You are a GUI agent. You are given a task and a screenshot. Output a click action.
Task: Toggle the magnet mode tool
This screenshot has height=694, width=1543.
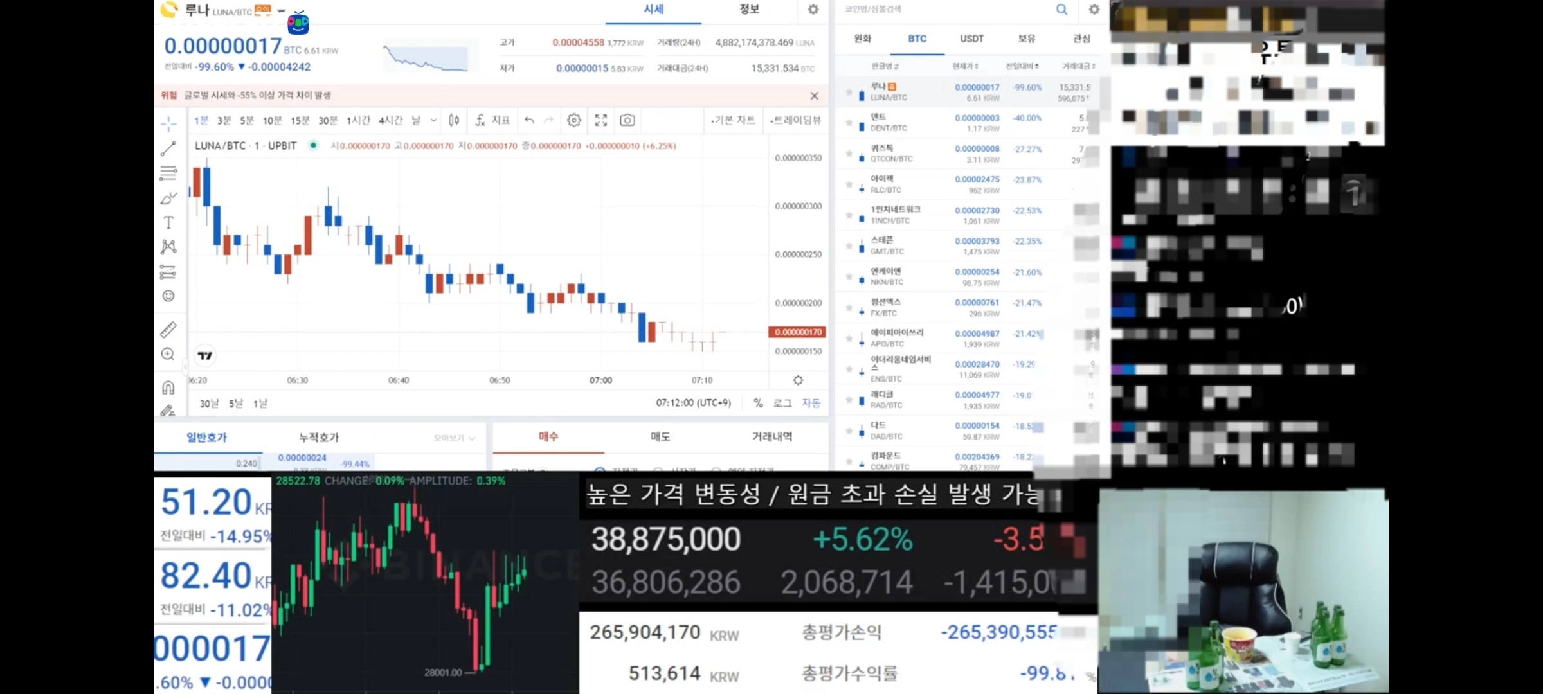(x=168, y=387)
